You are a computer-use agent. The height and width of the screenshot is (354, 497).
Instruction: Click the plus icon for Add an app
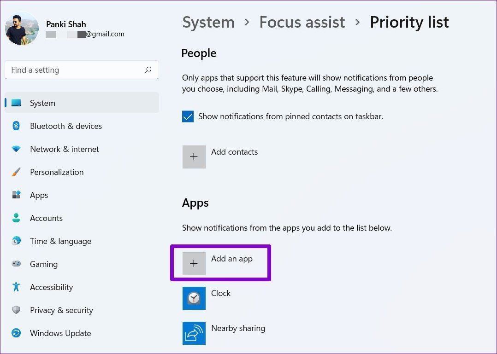click(x=194, y=263)
